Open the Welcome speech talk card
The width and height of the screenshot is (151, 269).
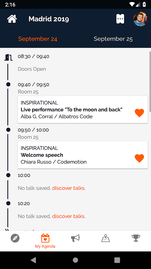83,155
